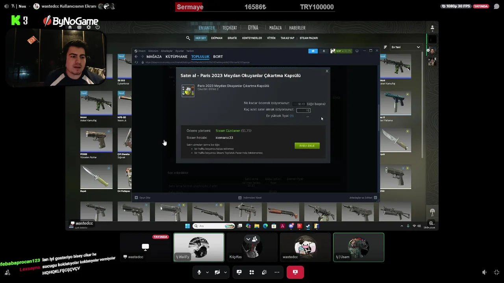Screen dimensions: 504x283
Task: Open the Steam taskbar icon
Action: (x=308, y=226)
